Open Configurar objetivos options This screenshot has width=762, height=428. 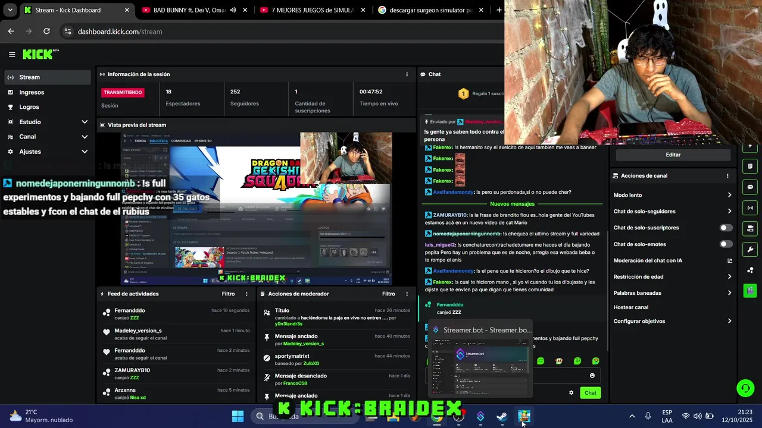coord(673,321)
